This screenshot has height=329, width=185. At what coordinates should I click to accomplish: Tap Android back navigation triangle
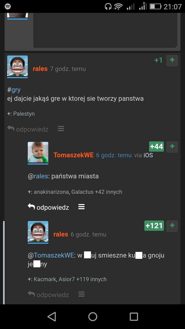pos(52,317)
